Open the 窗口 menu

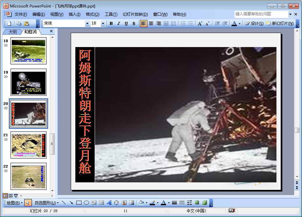[160, 14]
